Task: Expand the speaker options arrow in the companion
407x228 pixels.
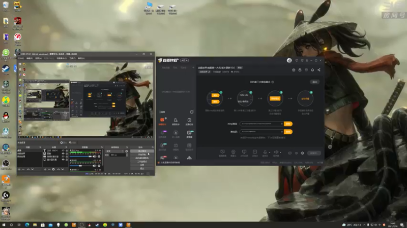Action: [x=281, y=153]
